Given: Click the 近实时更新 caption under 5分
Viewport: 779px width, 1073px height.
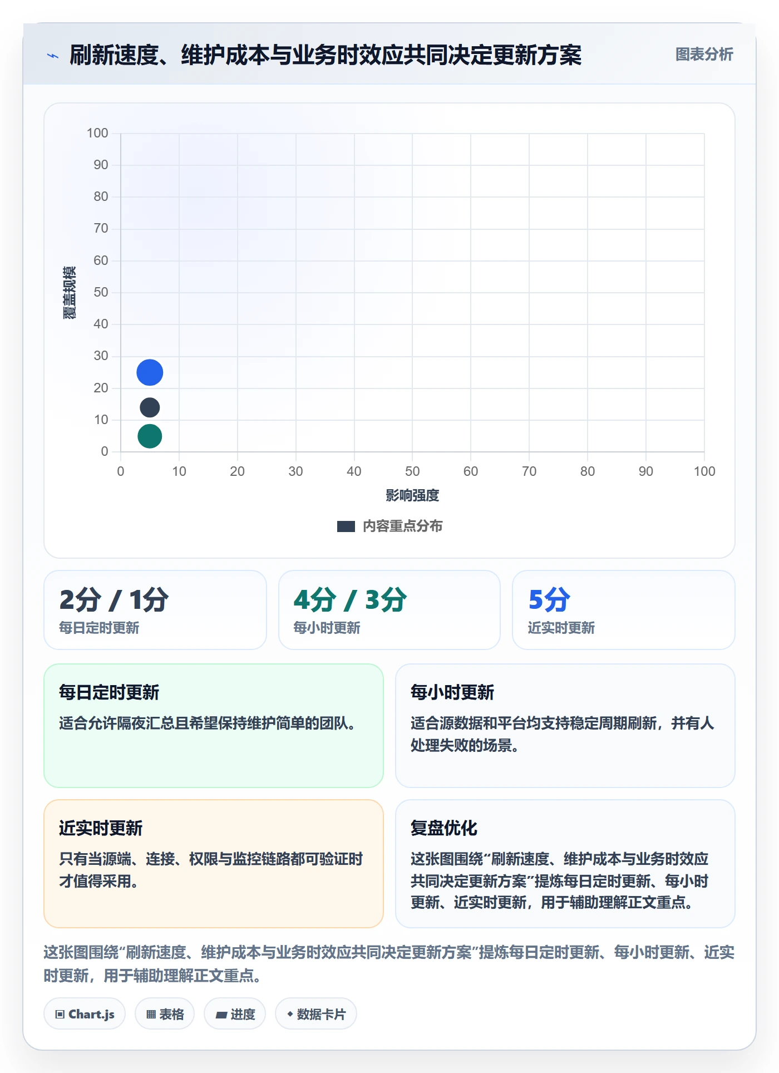Looking at the screenshot, I should (561, 628).
